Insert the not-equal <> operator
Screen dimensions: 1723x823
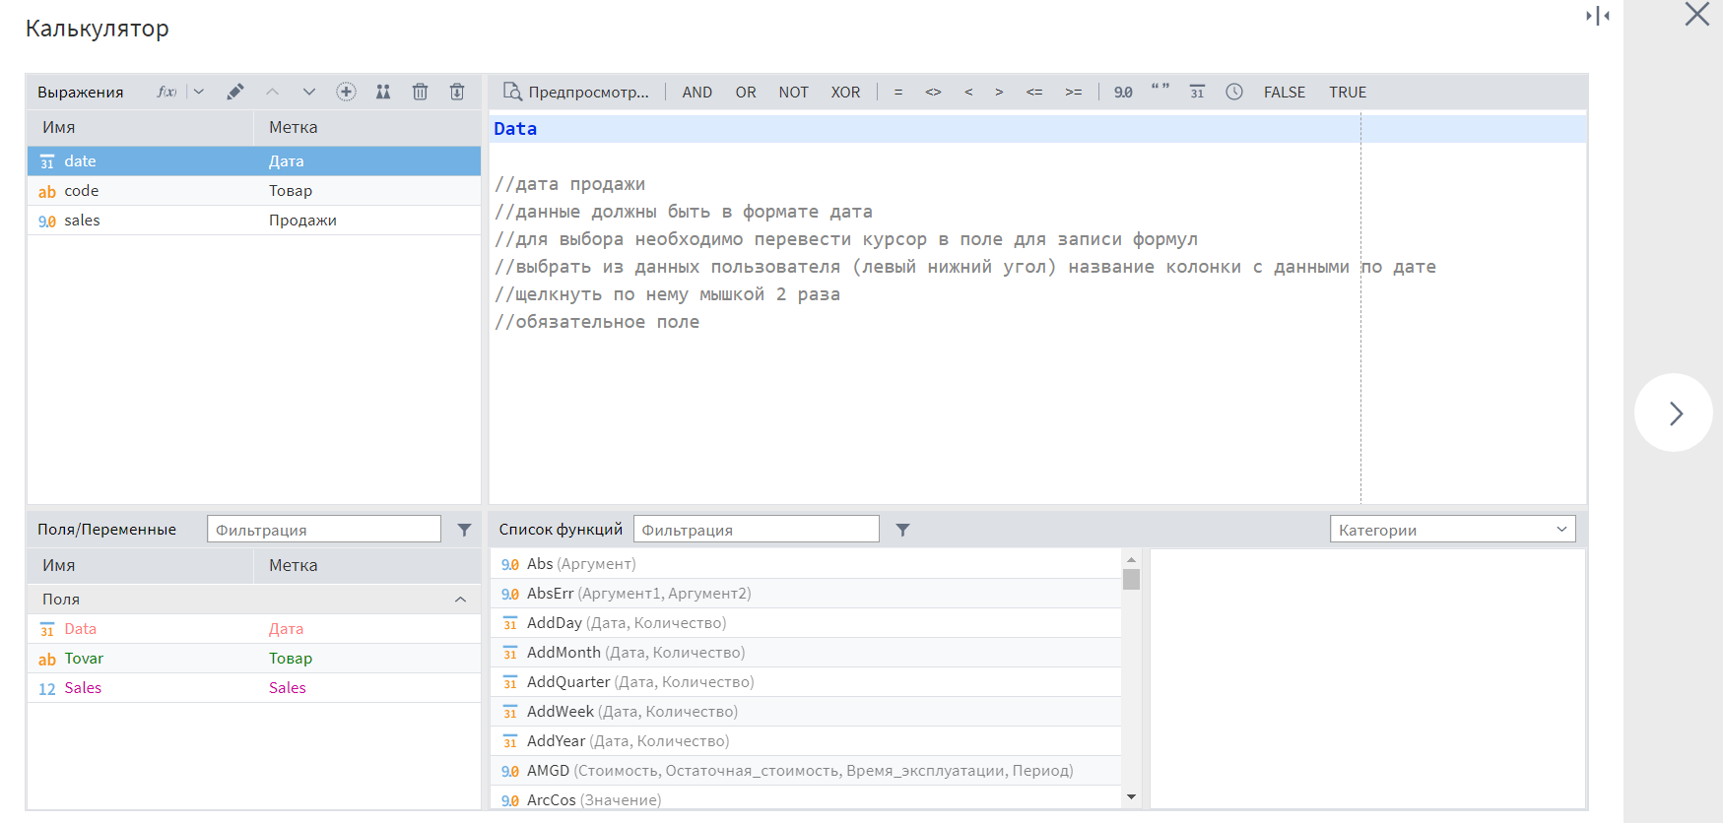(x=933, y=92)
